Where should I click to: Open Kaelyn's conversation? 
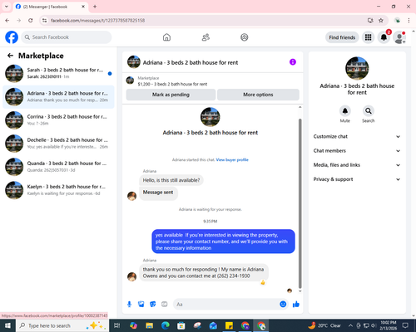pos(58,190)
